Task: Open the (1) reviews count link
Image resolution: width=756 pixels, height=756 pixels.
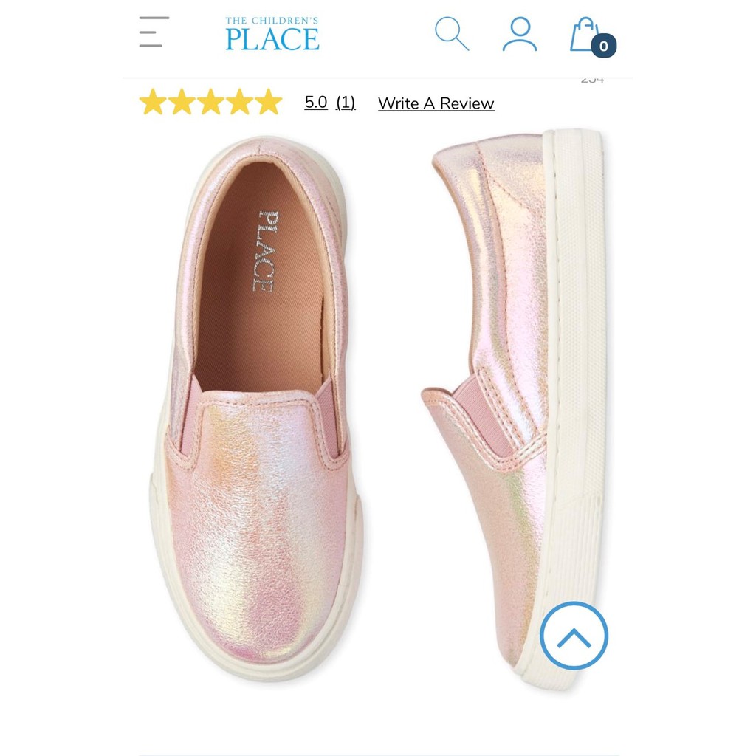Action: tap(346, 102)
